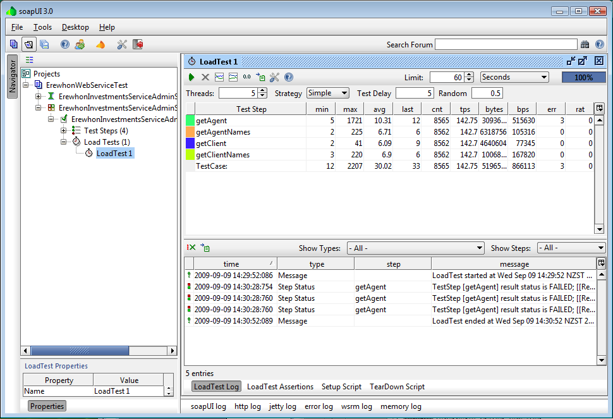This screenshot has width=613, height=419.
Task: Select the LoadTest Log tab
Action: 216,387
